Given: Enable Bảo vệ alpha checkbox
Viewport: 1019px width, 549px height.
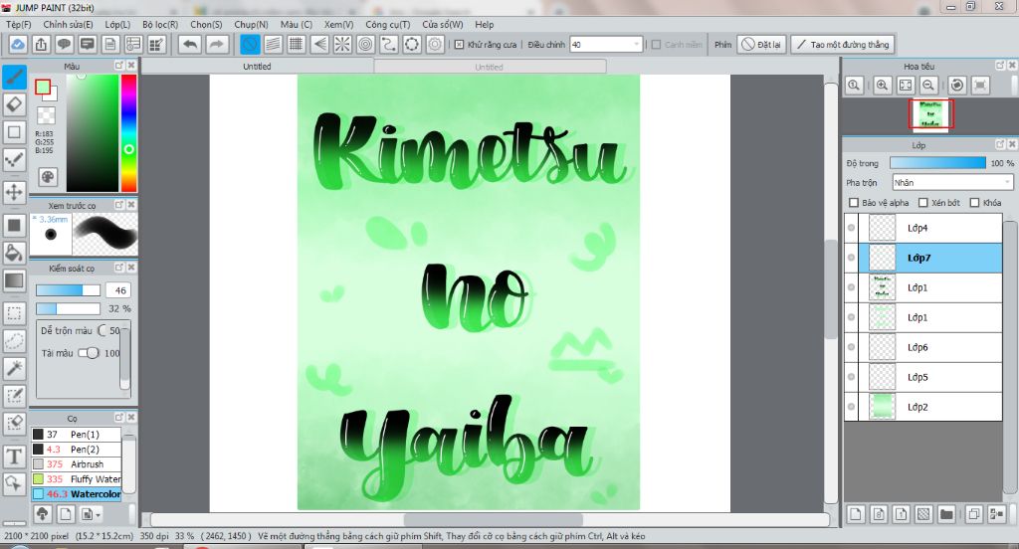Looking at the screenshot, I should pyautogui.click(x=854, y=203).
